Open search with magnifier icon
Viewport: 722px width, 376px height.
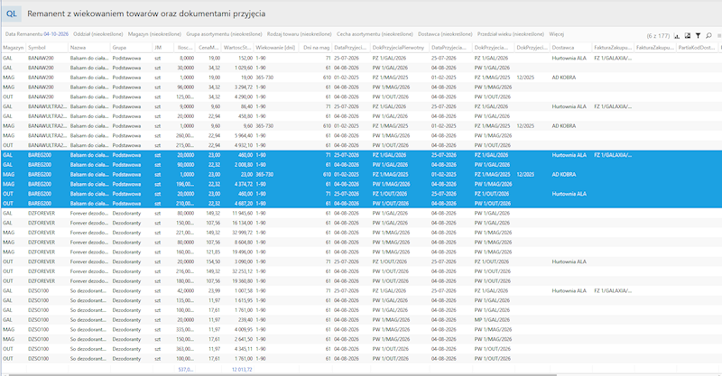[708, 35]
